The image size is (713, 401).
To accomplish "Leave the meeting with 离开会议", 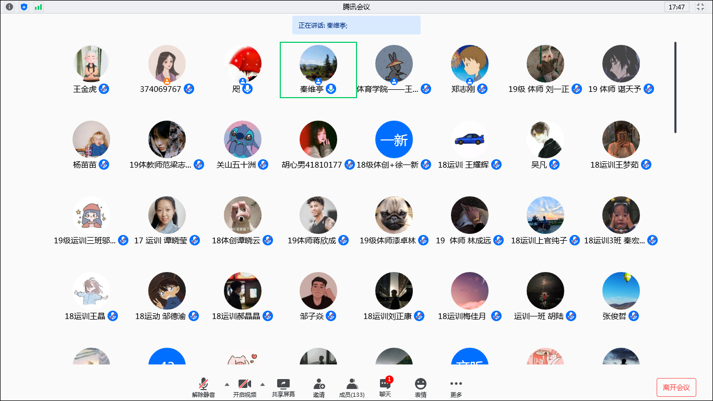I will (x=676, y=387).
